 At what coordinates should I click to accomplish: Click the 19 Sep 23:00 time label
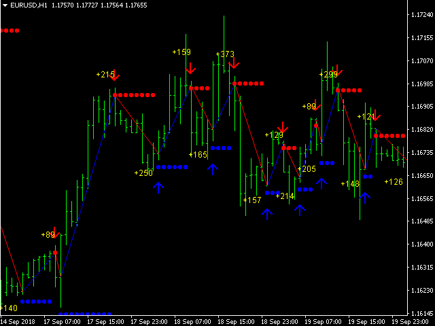(411, 322)
